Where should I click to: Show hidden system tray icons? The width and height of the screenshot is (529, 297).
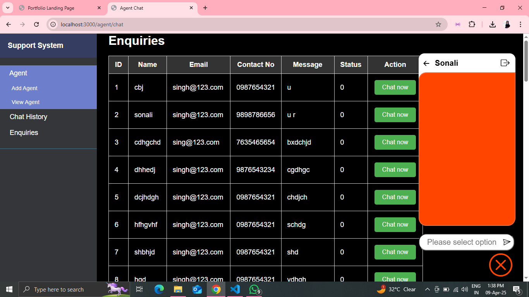pos(427,289)
